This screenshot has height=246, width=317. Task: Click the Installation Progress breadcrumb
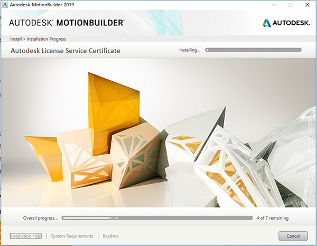click(48, 39)
